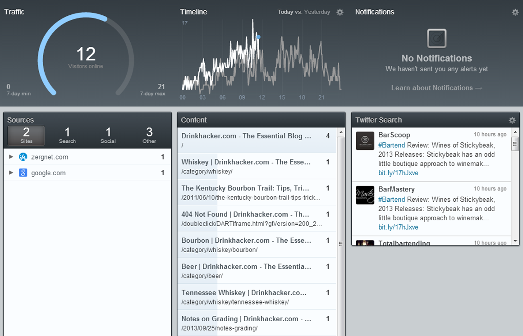Select the Tennessee Whiskey content row

(257, 297)
